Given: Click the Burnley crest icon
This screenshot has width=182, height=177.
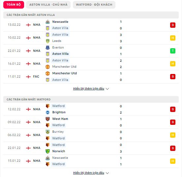Looking at the screenshot, I should 47,132.
